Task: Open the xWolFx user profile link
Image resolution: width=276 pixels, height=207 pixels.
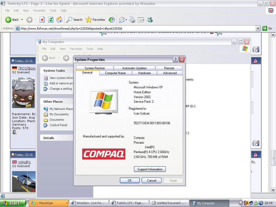Action: [25, 162]
